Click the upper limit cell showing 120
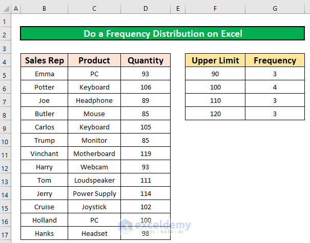Screen dimensions: 310x243 pos(215,114)
